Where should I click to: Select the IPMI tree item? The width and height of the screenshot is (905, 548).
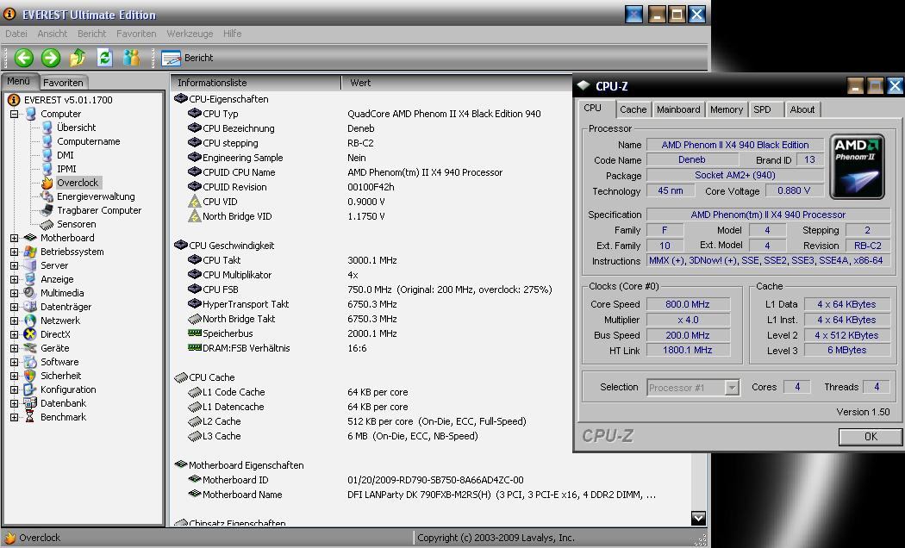coord(66,169)
